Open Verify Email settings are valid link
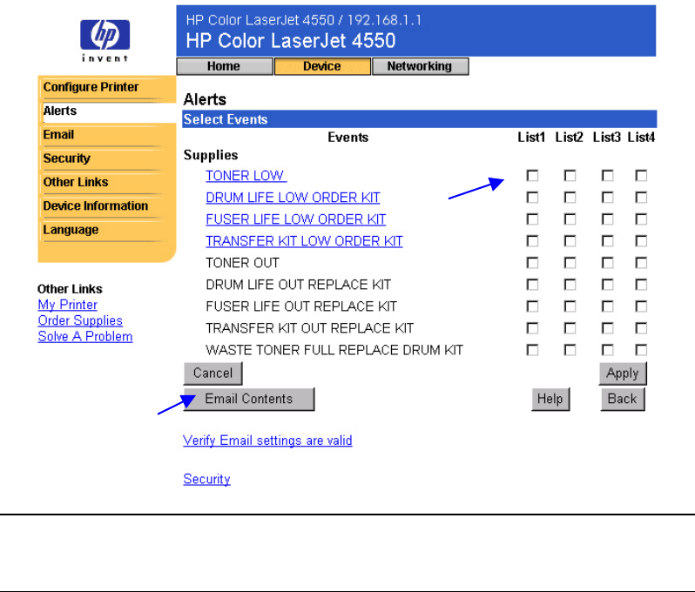This screenshot has height=592, width=695. tap(267, 441)
